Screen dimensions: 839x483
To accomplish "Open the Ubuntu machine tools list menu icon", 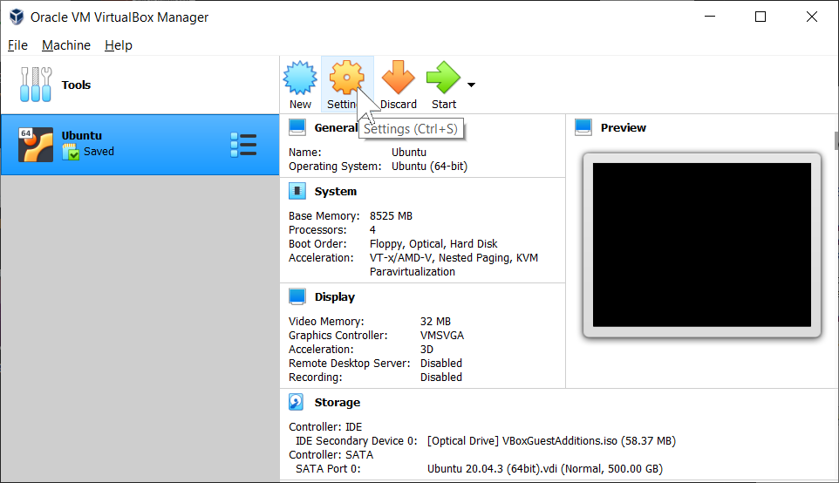I will pos(243,145).
